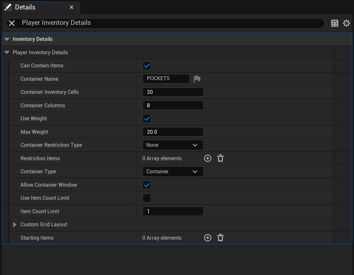Click the Max Weight value field
Screen dimensions: 354x275
click(173, 132)
